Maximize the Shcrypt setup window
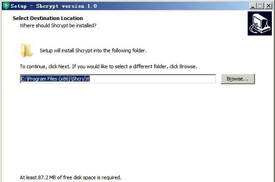This screenshot has height=182, width=275. 260,6
